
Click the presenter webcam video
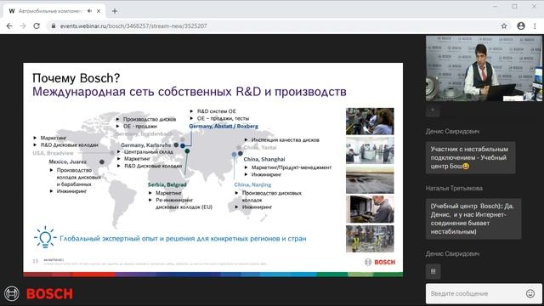484,68
